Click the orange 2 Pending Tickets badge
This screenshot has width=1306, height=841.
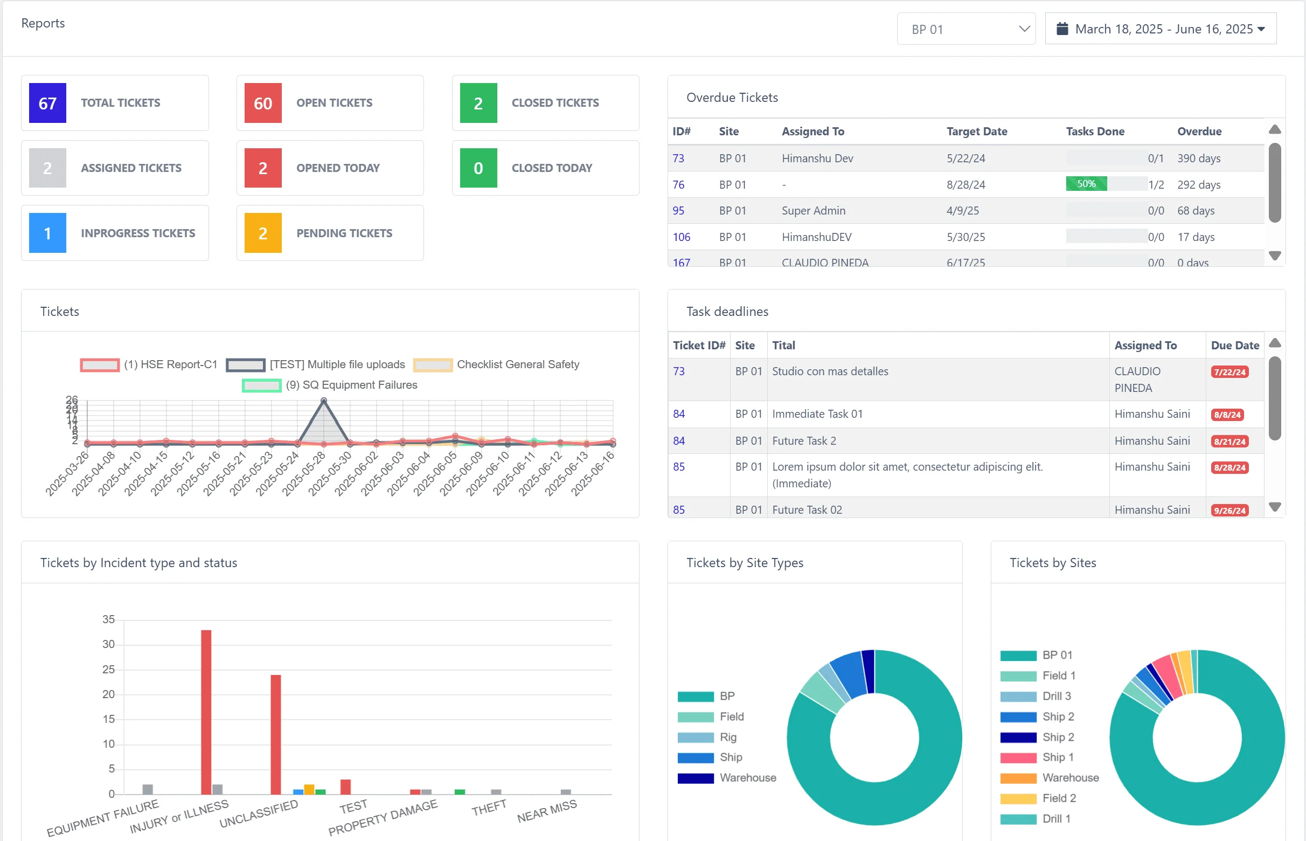click(262, 233)
